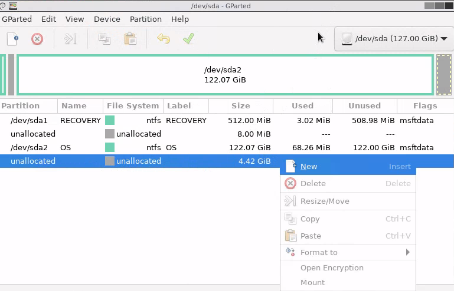The image size is (454, 291).
Task: Click the Paste partition toolbar icon
Action: [130, 39]
